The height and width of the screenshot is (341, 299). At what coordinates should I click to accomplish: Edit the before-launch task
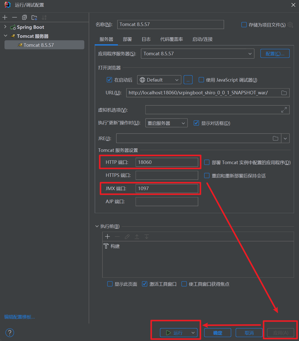[127, 237]
